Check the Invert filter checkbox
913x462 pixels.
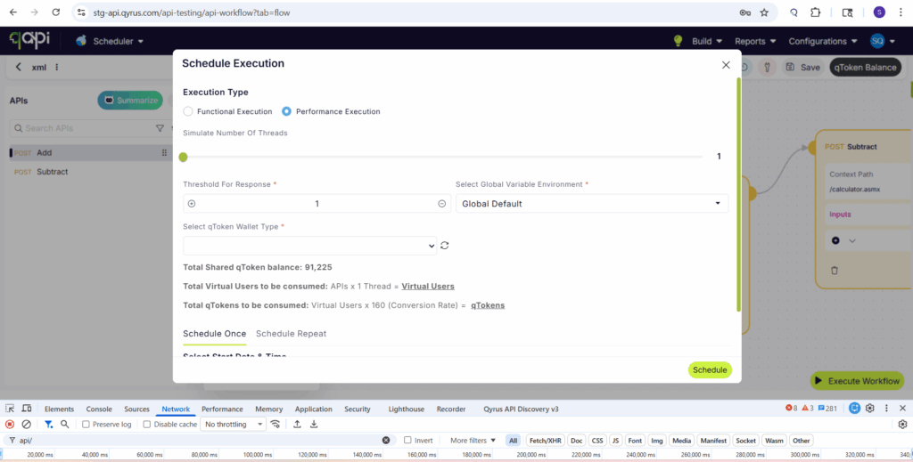[x=407, y=441]
